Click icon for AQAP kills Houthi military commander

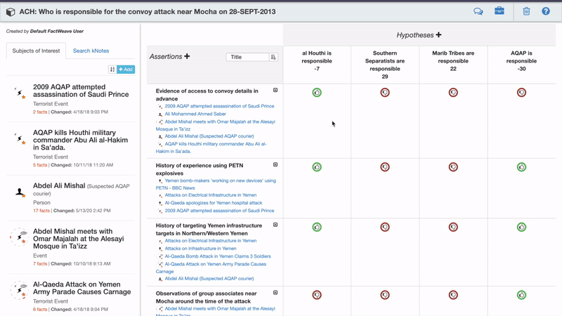pos(20,138)
